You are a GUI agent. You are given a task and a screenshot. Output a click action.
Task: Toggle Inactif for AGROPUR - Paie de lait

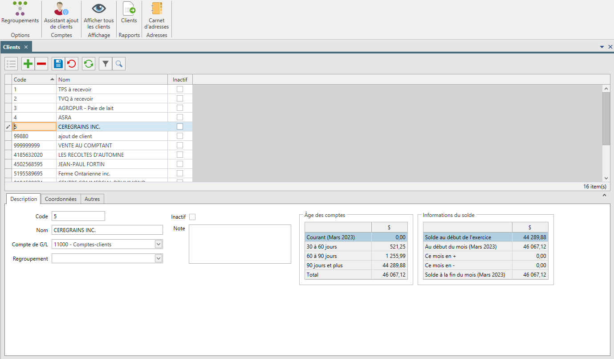180,108
